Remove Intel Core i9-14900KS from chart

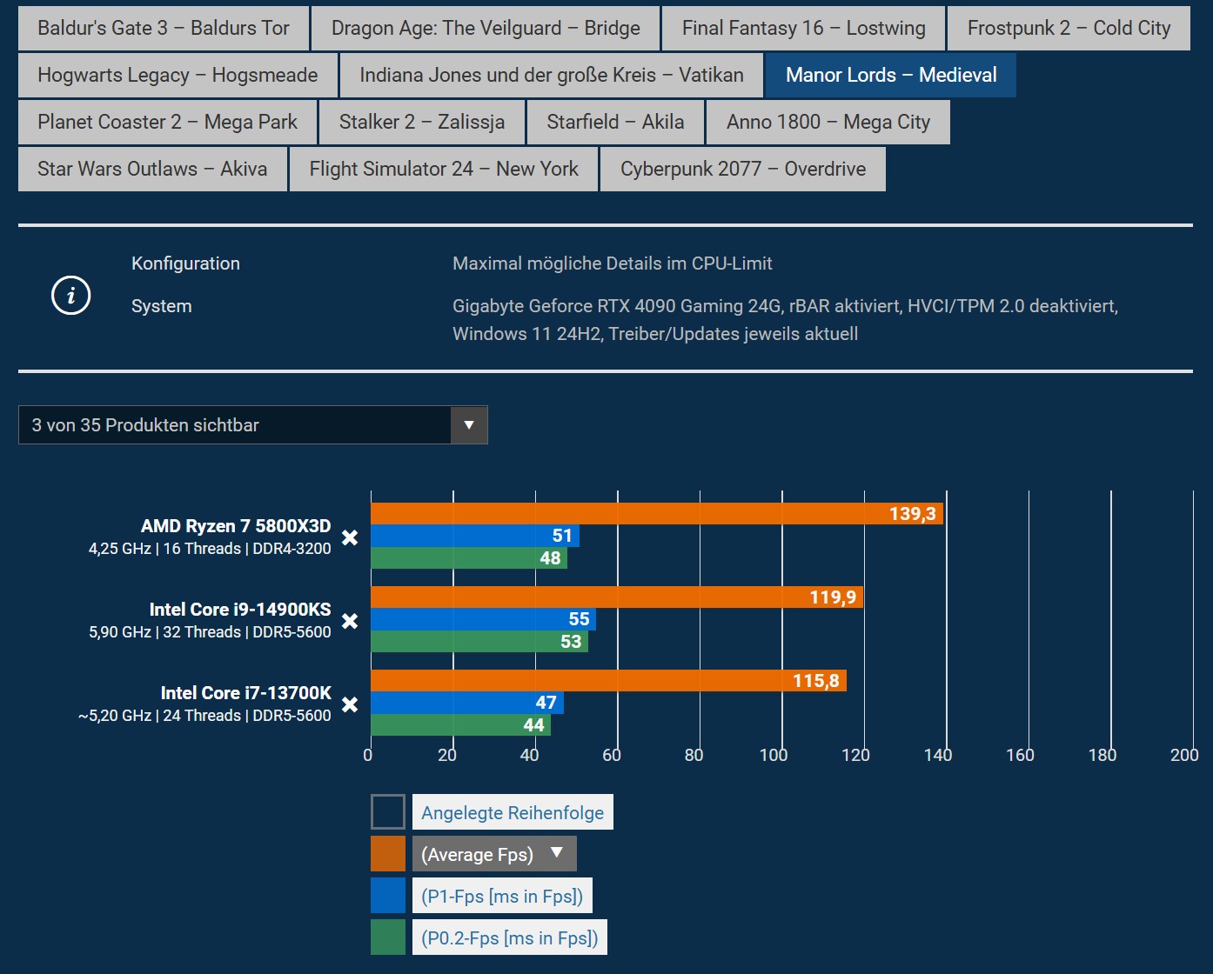point(350,621)
